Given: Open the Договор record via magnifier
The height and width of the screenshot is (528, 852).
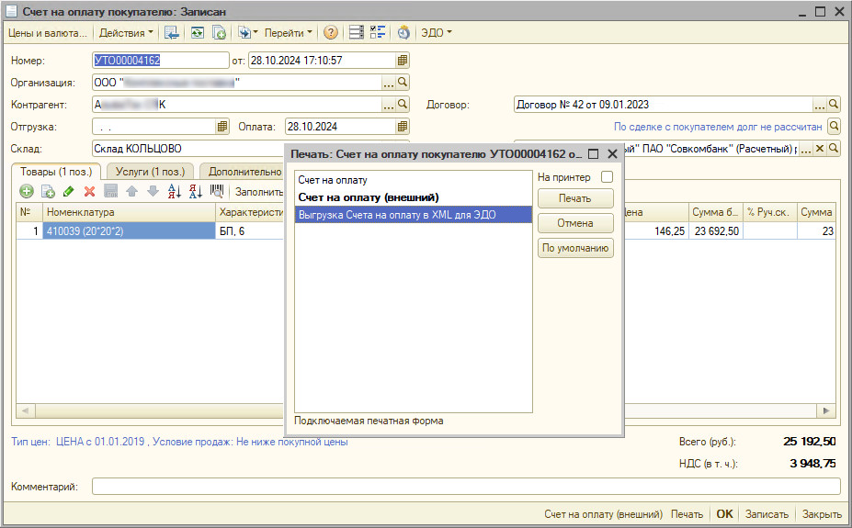Looking at the screenshot, I should pyautogui.click(x=834, y=104).
